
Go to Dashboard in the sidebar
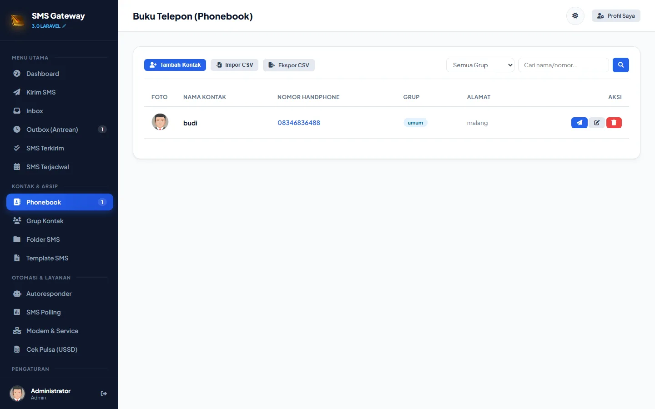[60, 74]
